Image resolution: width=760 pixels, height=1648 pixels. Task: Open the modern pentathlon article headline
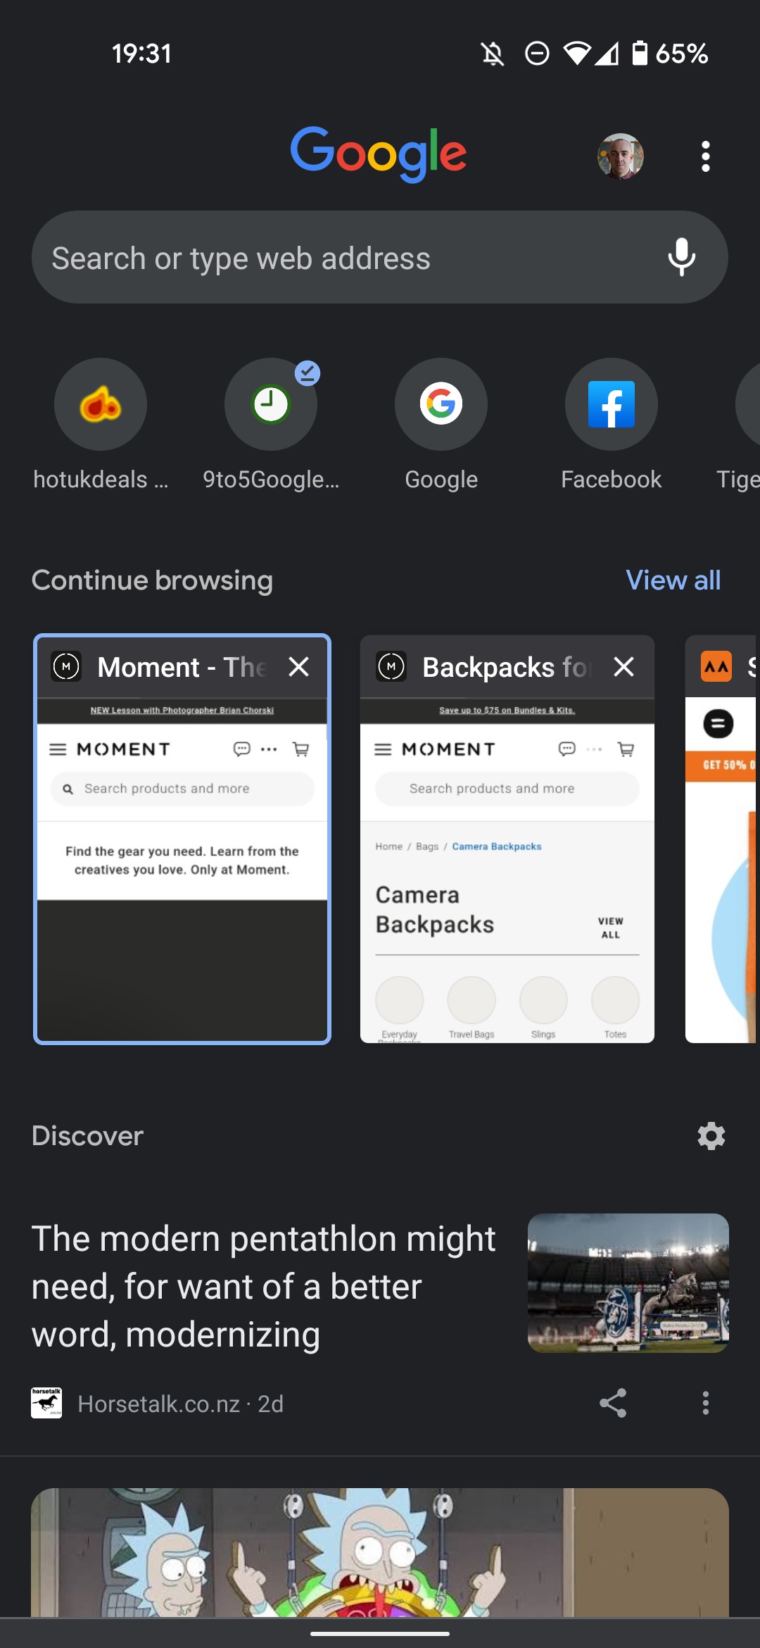264,1286
